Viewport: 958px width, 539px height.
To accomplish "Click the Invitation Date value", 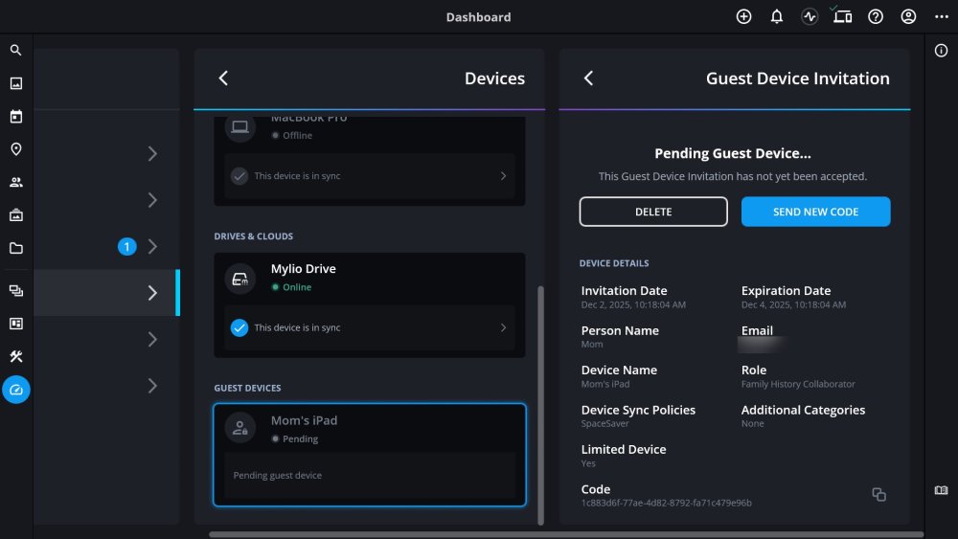I will [x=633, y=304].
